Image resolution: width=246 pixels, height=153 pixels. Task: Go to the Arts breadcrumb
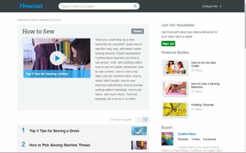pos(34,20)
